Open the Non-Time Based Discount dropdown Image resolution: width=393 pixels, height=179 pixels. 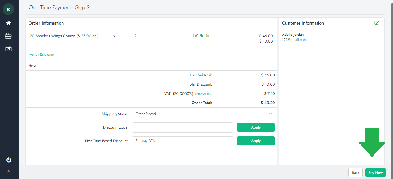point(182,141)
